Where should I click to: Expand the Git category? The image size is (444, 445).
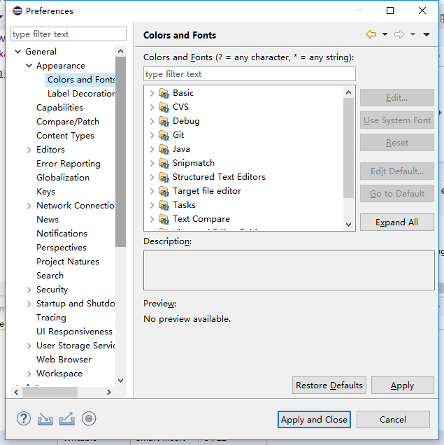pos(152,135)
